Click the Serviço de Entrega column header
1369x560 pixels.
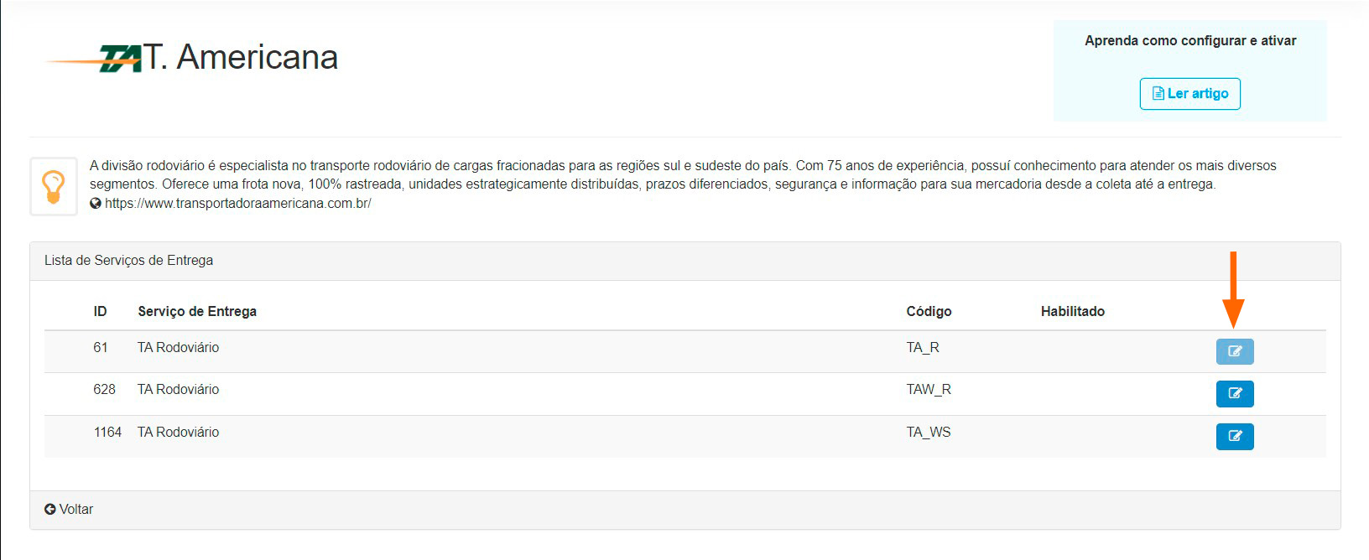pos(197,312)
